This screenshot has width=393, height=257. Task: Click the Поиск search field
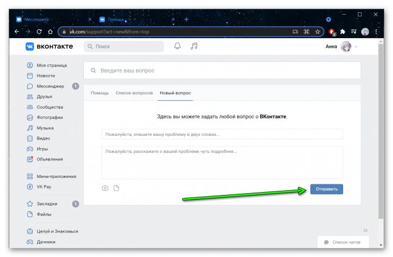tap(124, 46)
